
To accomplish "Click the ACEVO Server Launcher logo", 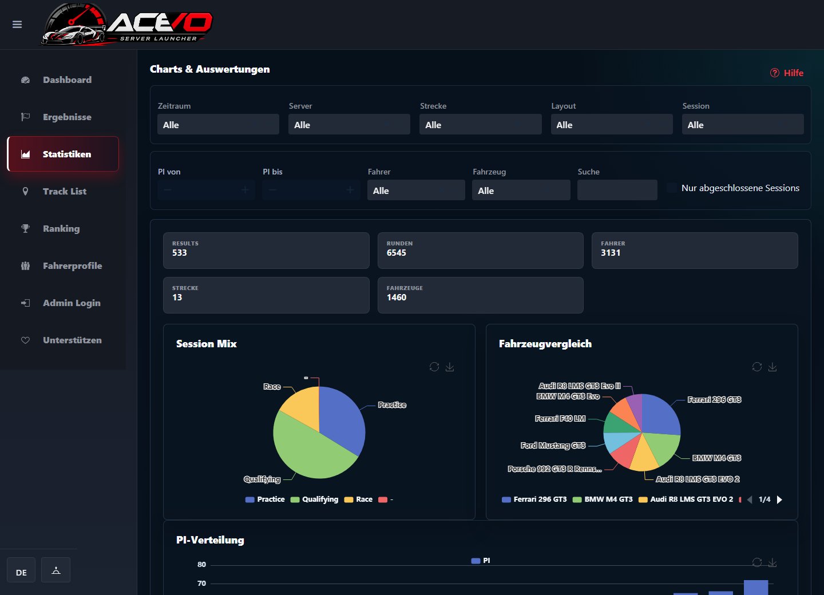I will (x=126, y=24).
